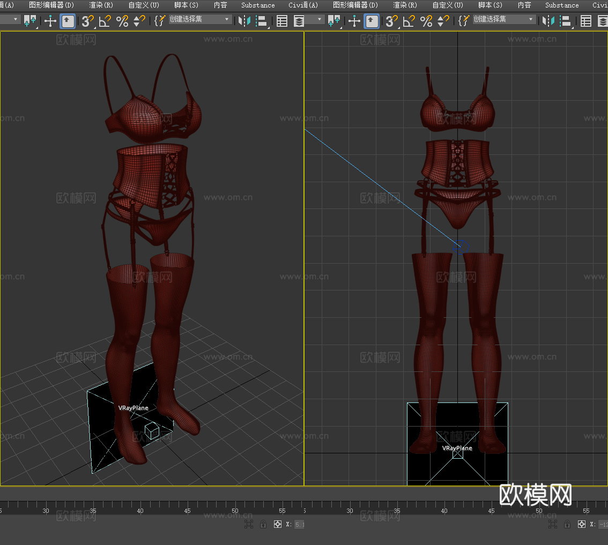Click Absolute Mode Transform icon in left status bar
The image size is (608, 545).
point(278,524)
